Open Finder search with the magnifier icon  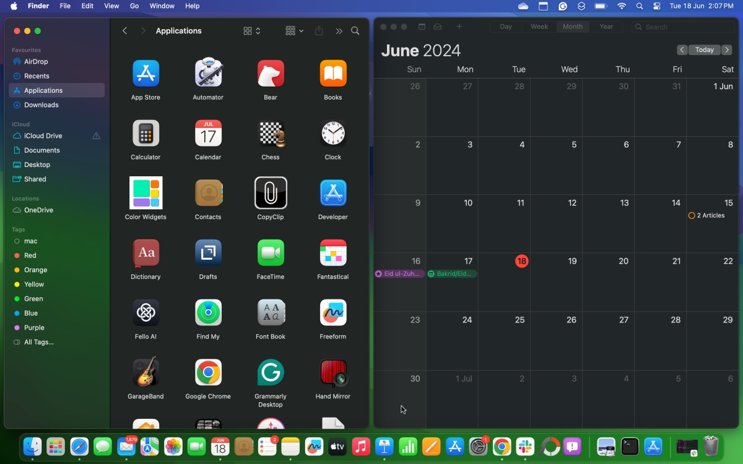click(355, 30)
